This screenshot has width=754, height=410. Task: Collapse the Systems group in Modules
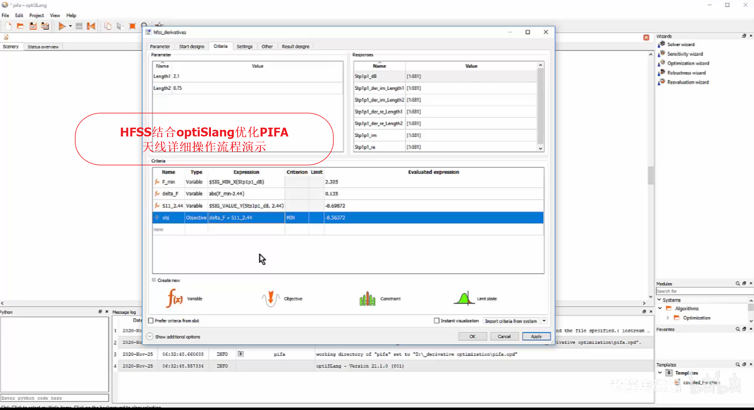[x=659, y=300]
